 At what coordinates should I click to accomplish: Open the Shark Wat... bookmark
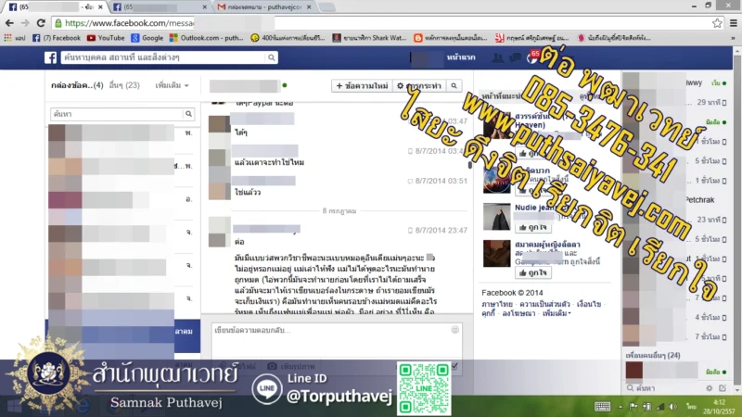[369, 38]
